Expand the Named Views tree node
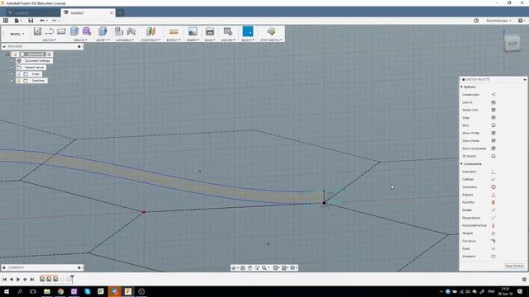The width and height of the screenshot is (529, 297). coord(12,68)
